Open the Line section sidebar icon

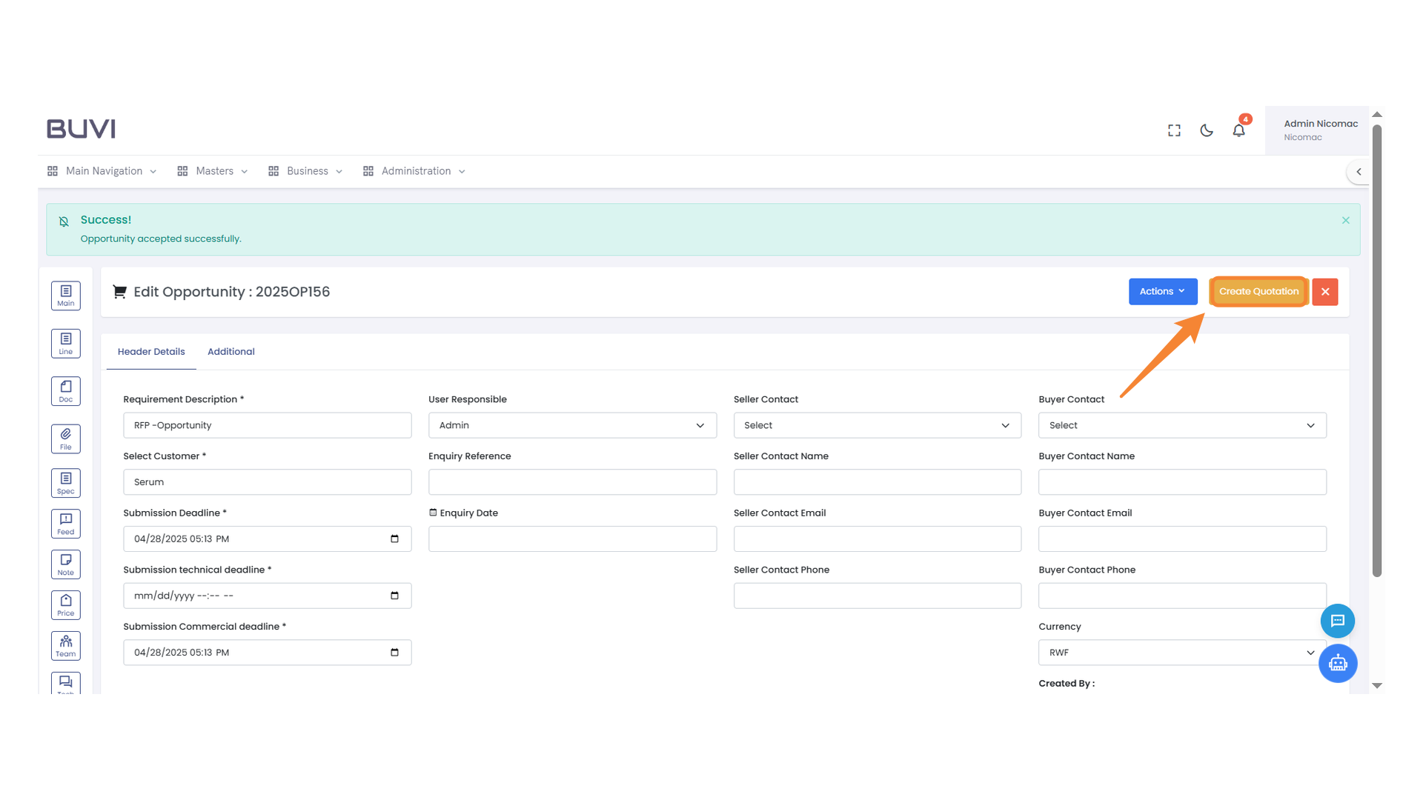pyautogui.click(x=65, y=343)
